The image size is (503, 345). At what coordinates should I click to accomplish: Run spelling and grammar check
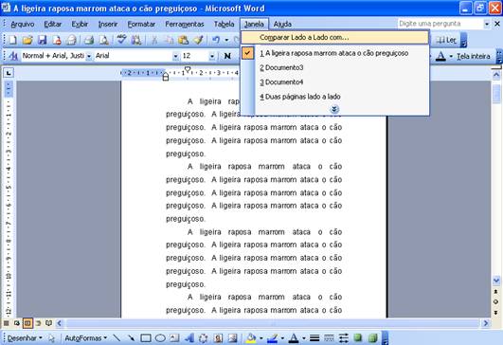(x=121, y=40)
